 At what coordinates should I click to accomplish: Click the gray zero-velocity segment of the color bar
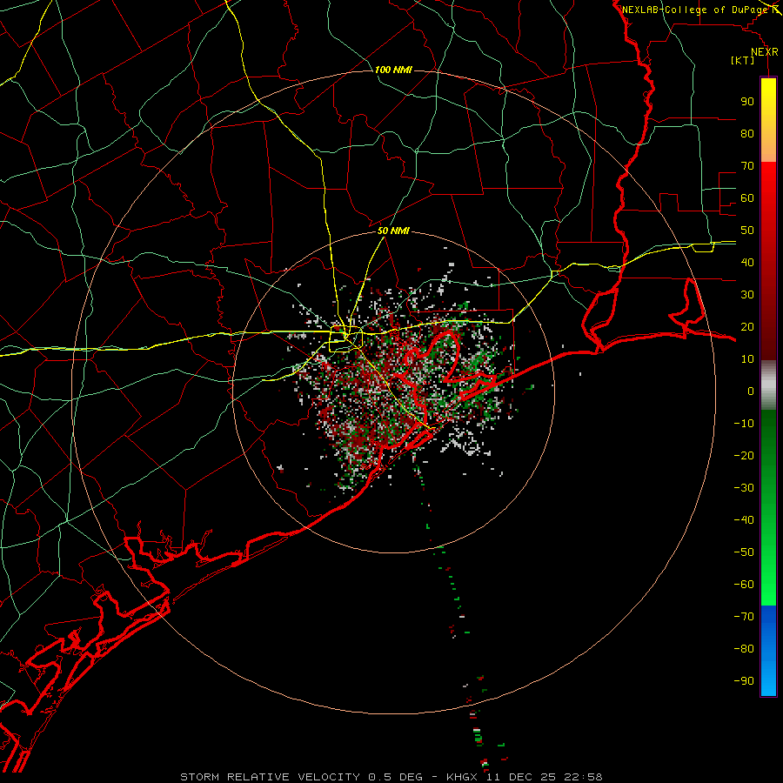click(x=768, y=385)
